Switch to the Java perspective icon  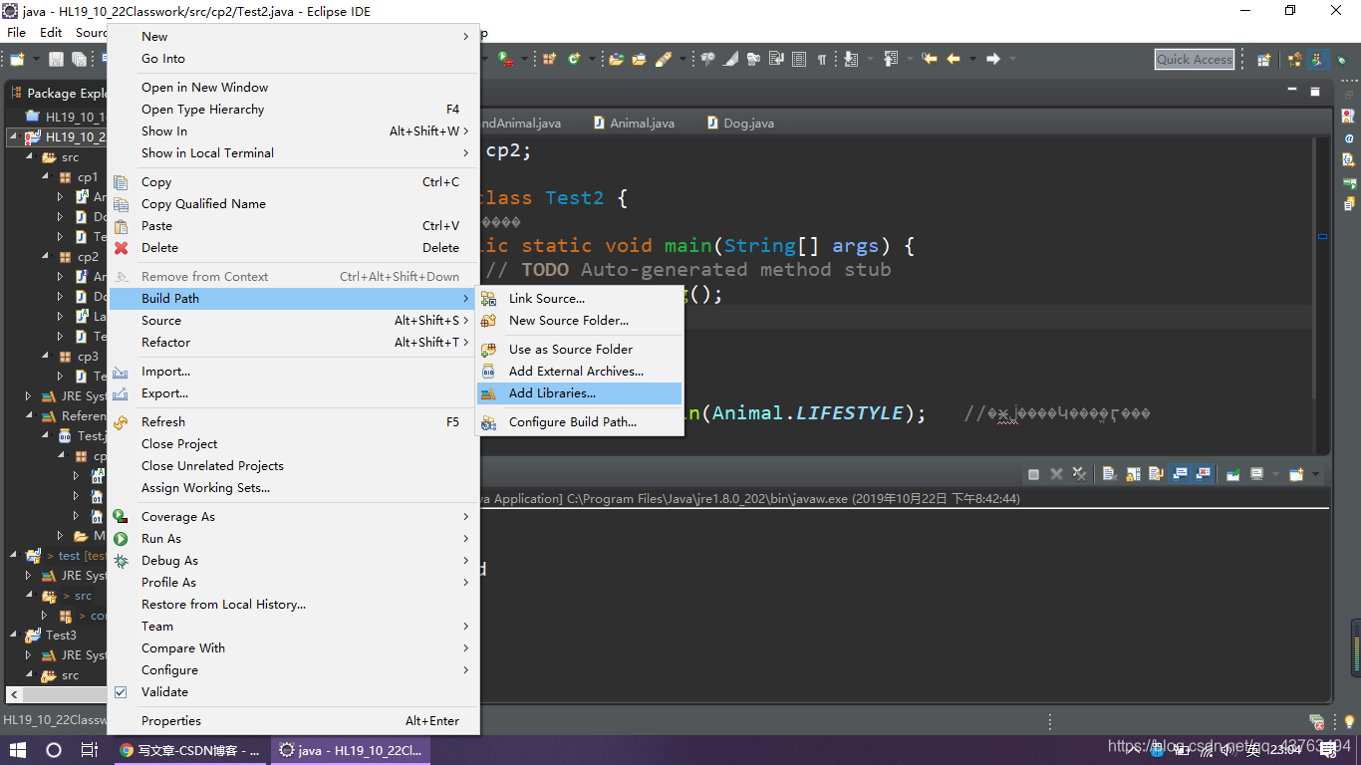click(x=1317, y=60)
